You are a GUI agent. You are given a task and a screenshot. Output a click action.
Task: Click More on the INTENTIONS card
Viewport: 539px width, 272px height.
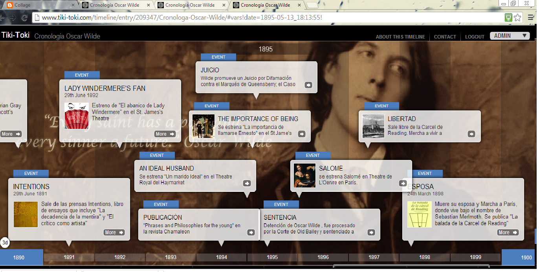click(114, 232)
